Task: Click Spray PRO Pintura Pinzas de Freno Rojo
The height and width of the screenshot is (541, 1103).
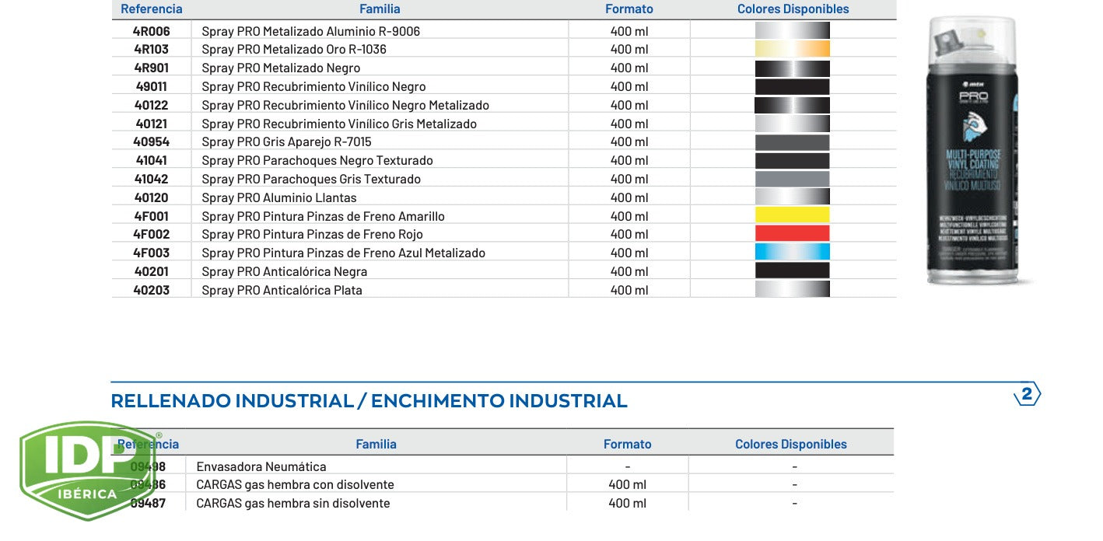Action: click(x=312, y=234)
